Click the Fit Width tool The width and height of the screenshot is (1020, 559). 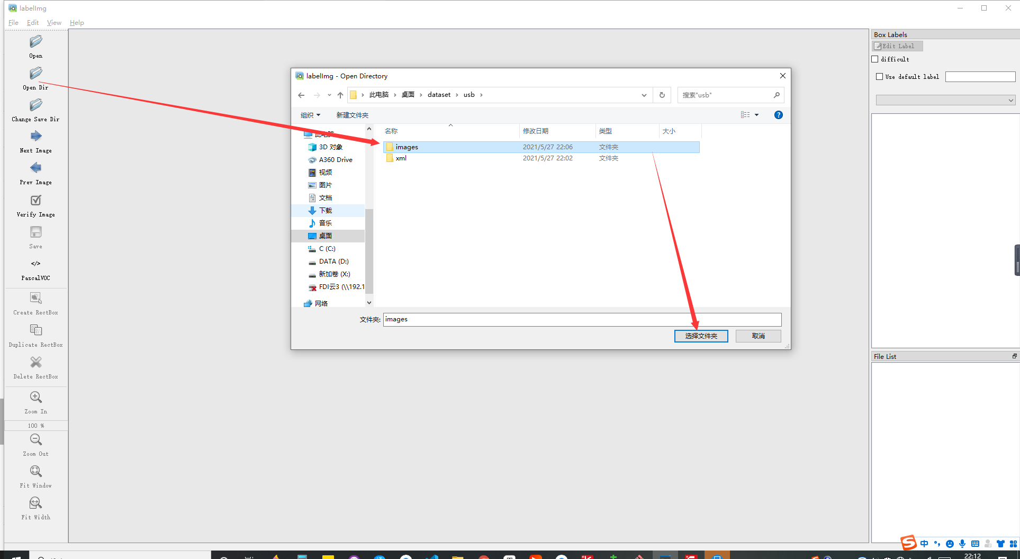click(x=35, y=509)
